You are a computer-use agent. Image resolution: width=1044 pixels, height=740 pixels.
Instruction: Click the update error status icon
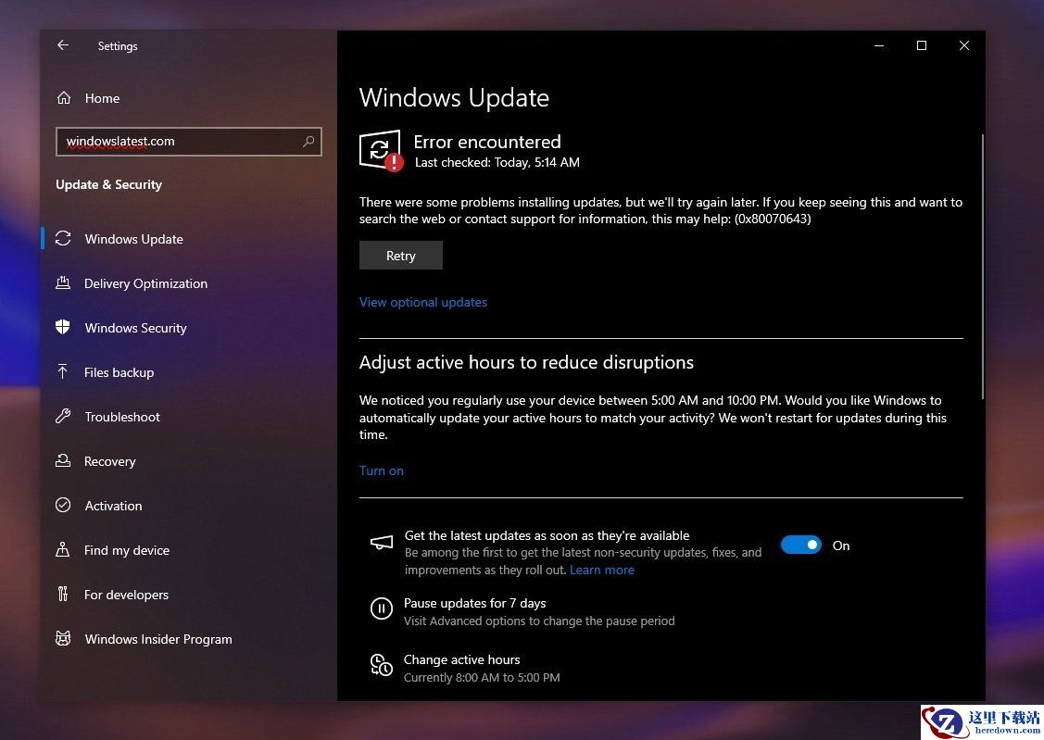click(381, 150)
